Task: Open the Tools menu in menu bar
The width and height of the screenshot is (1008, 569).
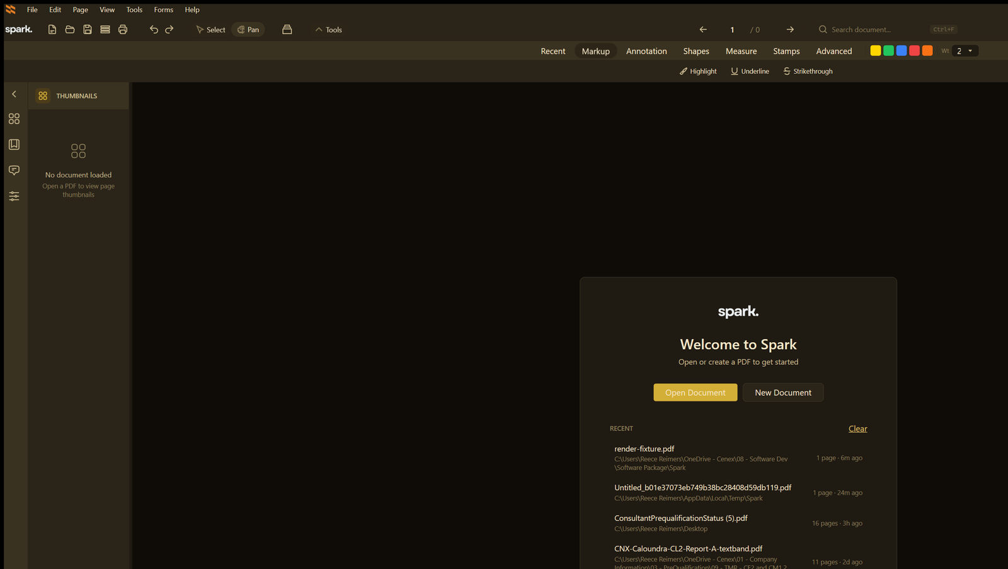Action: coord(134,9)
